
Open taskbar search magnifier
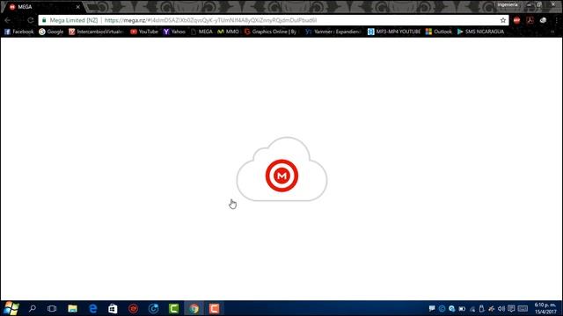pos(33,308)
